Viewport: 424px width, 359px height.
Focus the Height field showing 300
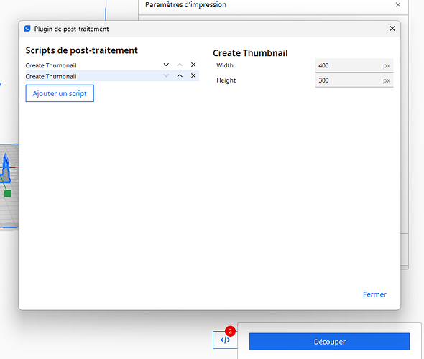pos(354,80)
